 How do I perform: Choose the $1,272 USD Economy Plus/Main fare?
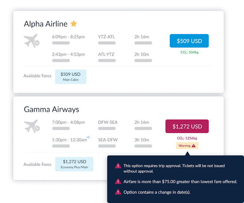click(x=74, y=164)
